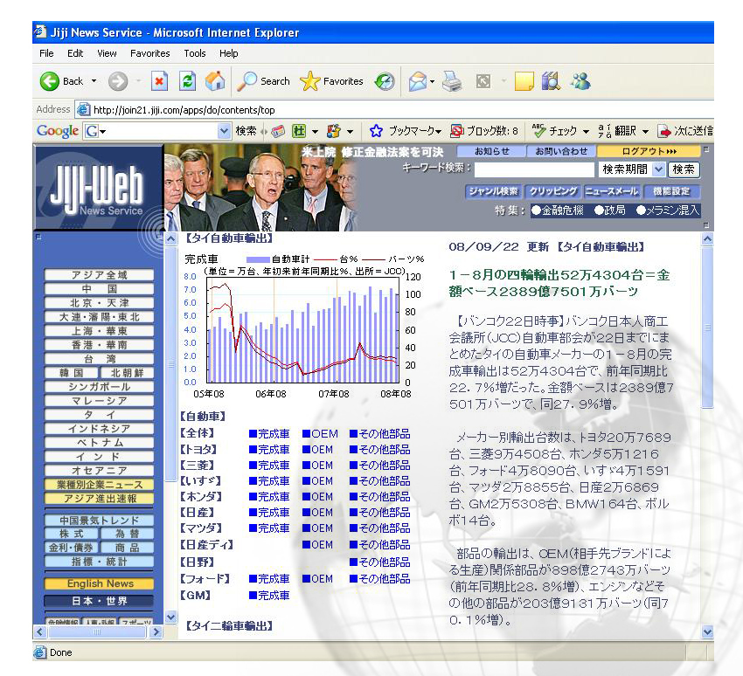743x676 pixels.
Task: Click the English News sidebar button
Action: pyautogui.click(x=99, y=583)
